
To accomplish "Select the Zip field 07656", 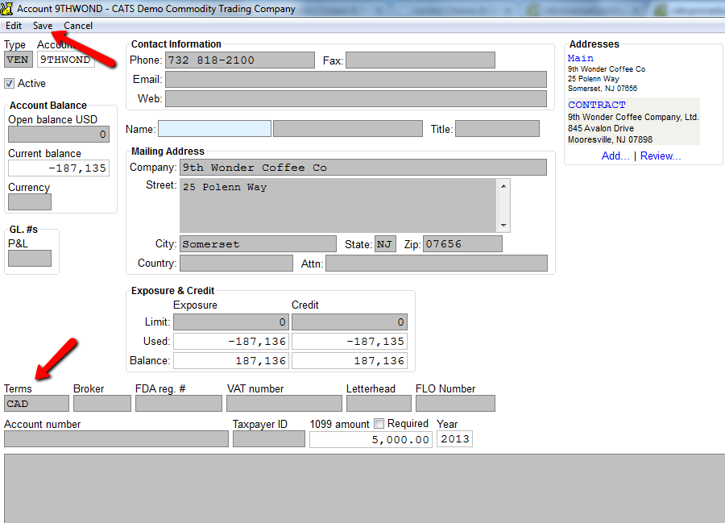I will (462, 243).
